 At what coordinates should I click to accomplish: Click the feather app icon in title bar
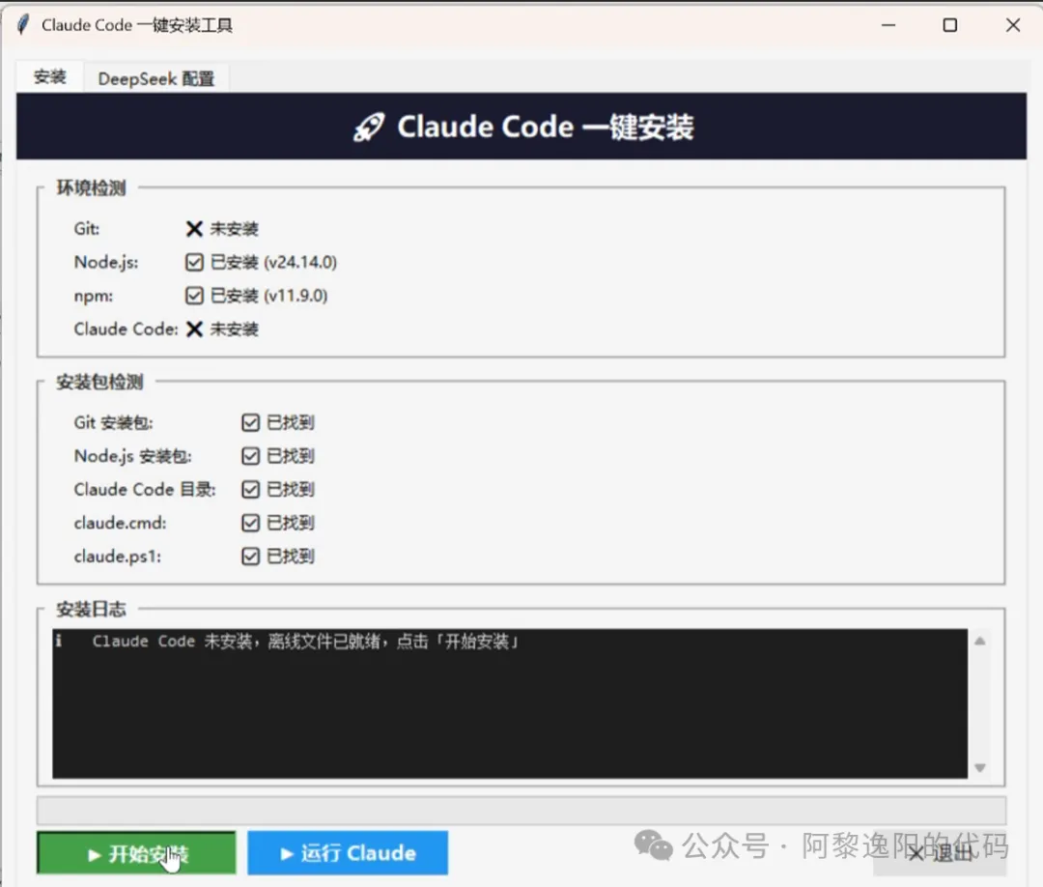23,25
